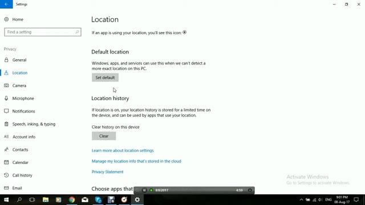Click the Email envelope icon

coord(6,188)
